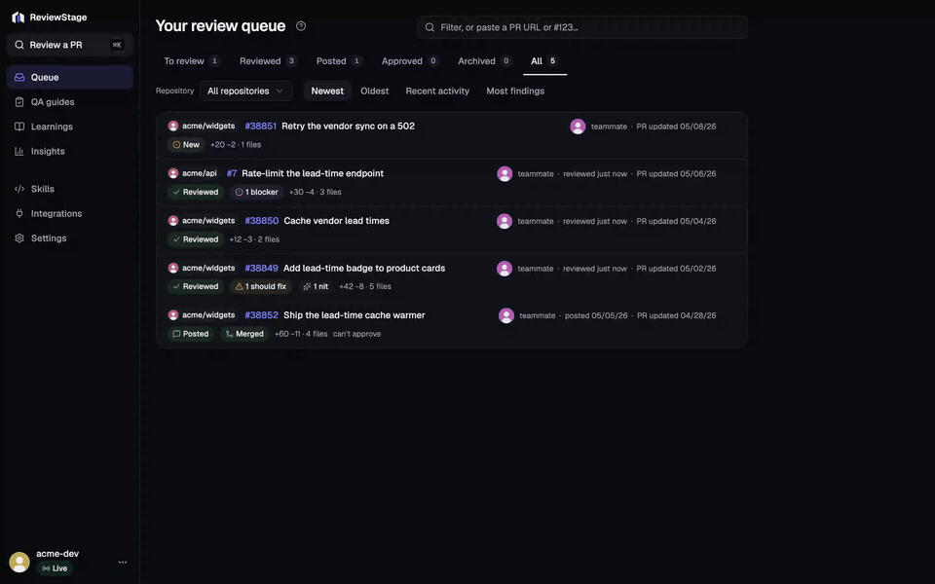Click the 1 should fix warning badge
This screenshot has height=584, width=935.
[x=261, y=286]
